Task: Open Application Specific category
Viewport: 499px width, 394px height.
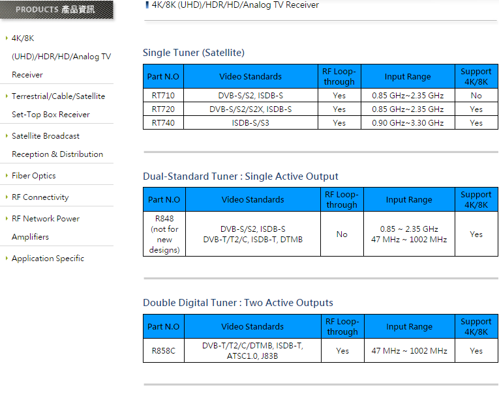Action: pos(48,259)
